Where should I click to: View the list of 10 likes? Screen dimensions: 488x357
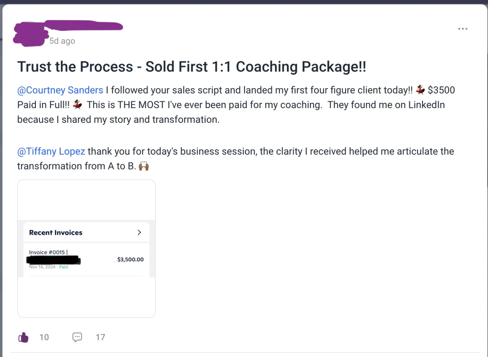[x=44, y=337]
